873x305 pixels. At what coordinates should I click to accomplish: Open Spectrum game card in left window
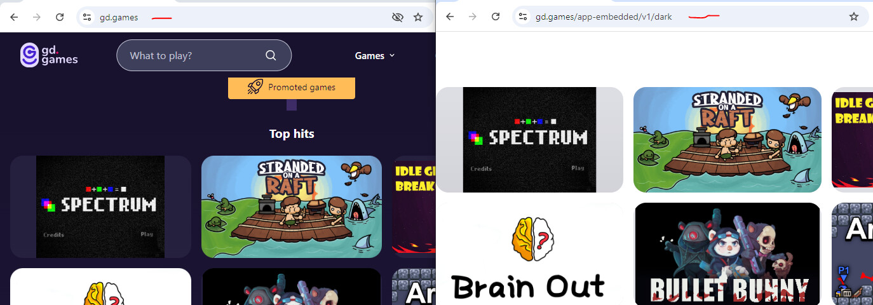click(x=100, y=207)
